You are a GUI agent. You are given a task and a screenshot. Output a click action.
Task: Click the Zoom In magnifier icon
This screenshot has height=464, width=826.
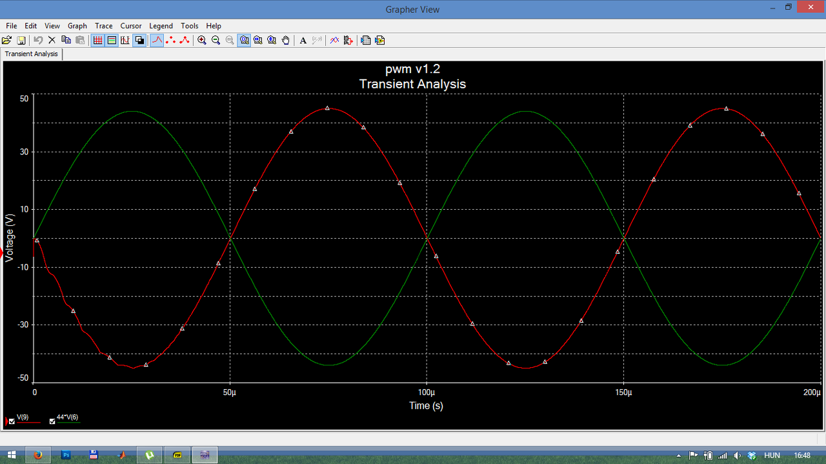[202, 40]
